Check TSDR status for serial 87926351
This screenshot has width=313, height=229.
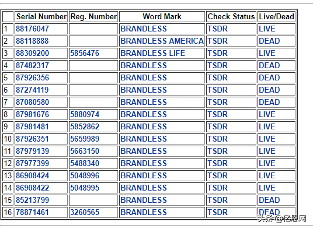click(x=218, y=139)
